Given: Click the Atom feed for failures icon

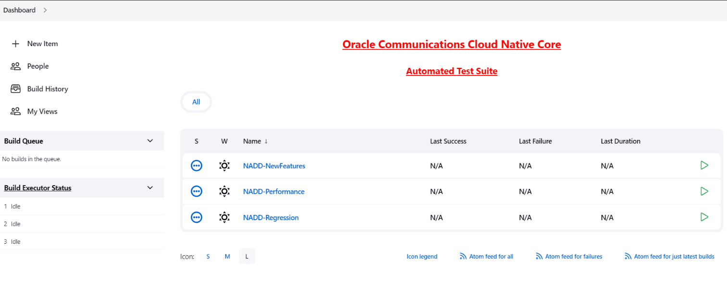Looking at the screenshot, I should [x=539, y=256].
